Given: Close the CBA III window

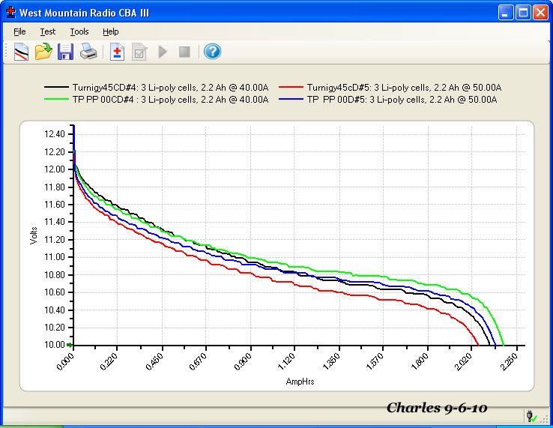Looking at the screenshot, I should (540, 12).
